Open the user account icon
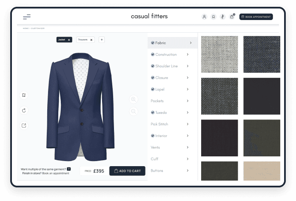 pyautogui.click(x=204, y=17)
